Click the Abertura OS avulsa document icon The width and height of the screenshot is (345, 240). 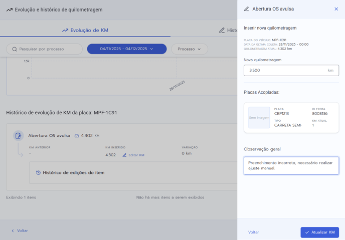click(19, 136)
